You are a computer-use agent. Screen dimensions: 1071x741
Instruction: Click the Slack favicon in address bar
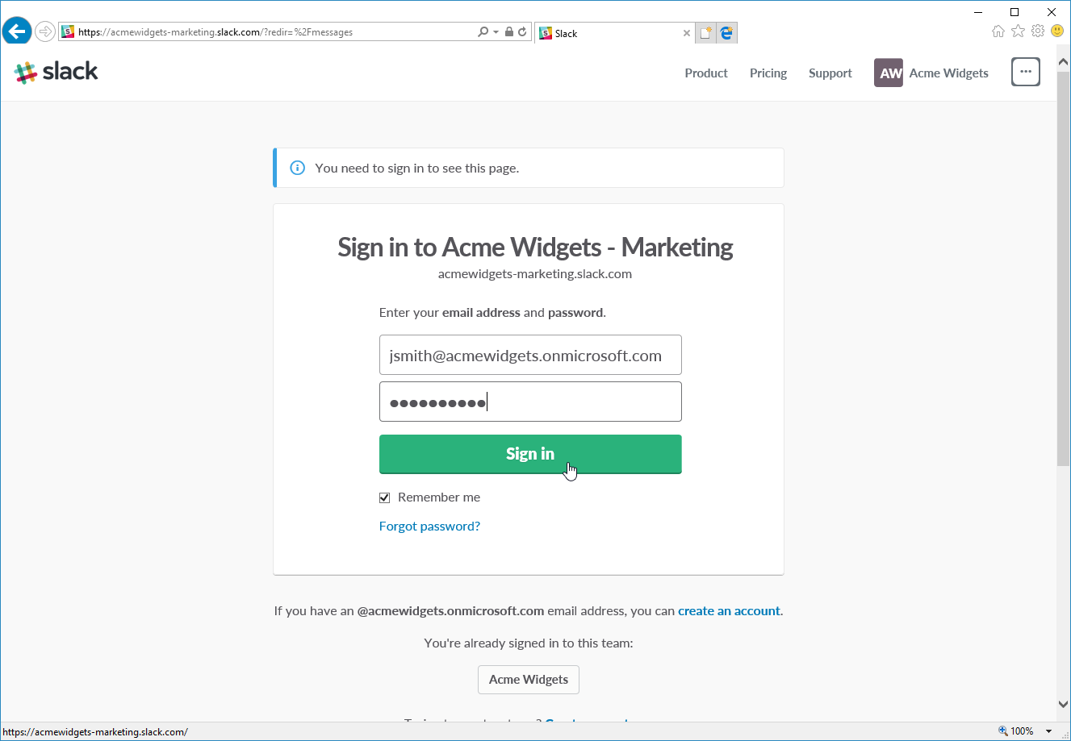click(x=68, y=32)
